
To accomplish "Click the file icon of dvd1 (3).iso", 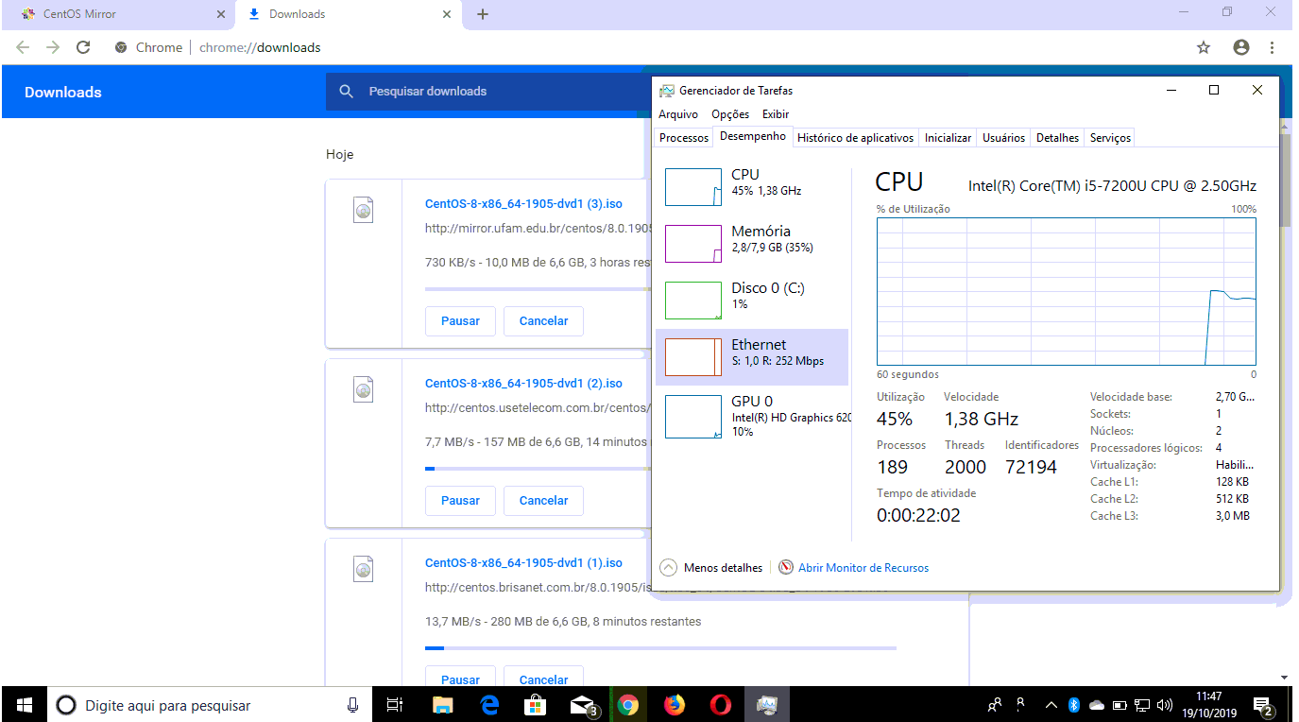I will coord(364,210).
